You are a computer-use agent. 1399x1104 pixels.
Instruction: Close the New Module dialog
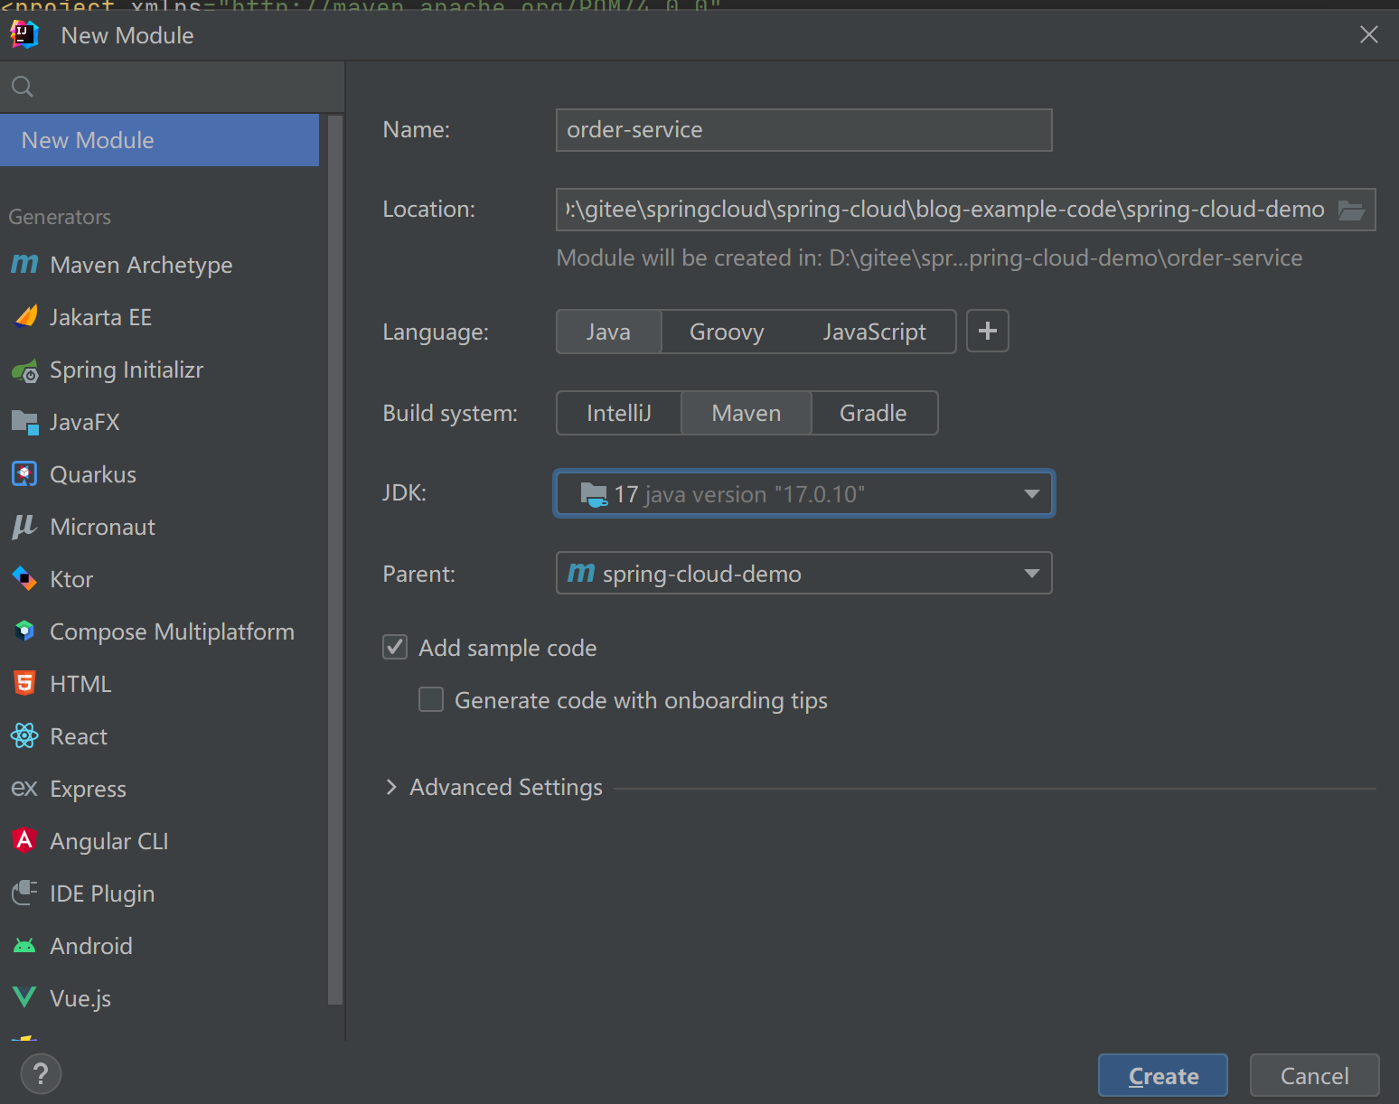tap(1369, 34)
